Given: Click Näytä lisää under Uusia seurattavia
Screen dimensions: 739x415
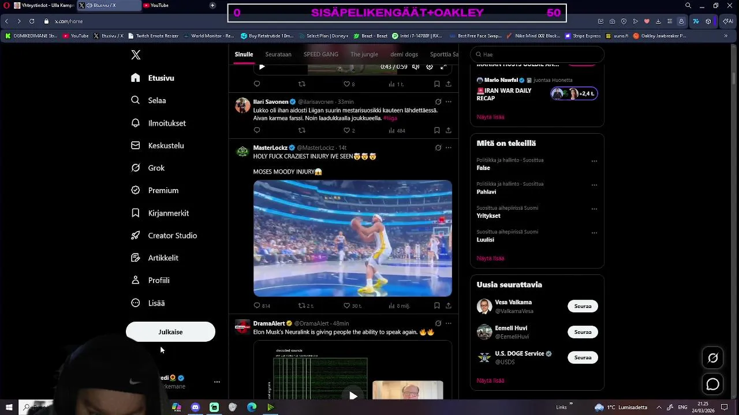Looking at the screenshot, I should tap(490, 380).
